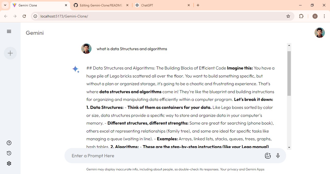Open profile picture at top right

[320, 33]
